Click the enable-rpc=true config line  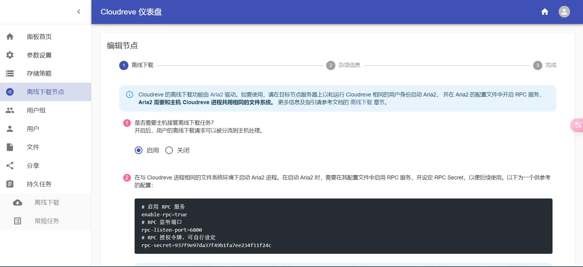click(164, 214)
